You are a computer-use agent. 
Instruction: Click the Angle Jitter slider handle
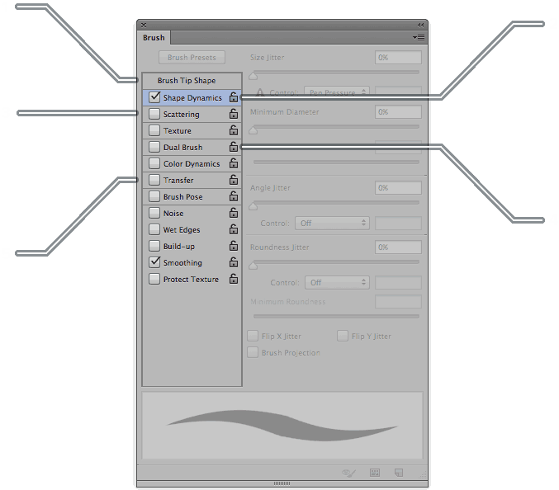253,206
